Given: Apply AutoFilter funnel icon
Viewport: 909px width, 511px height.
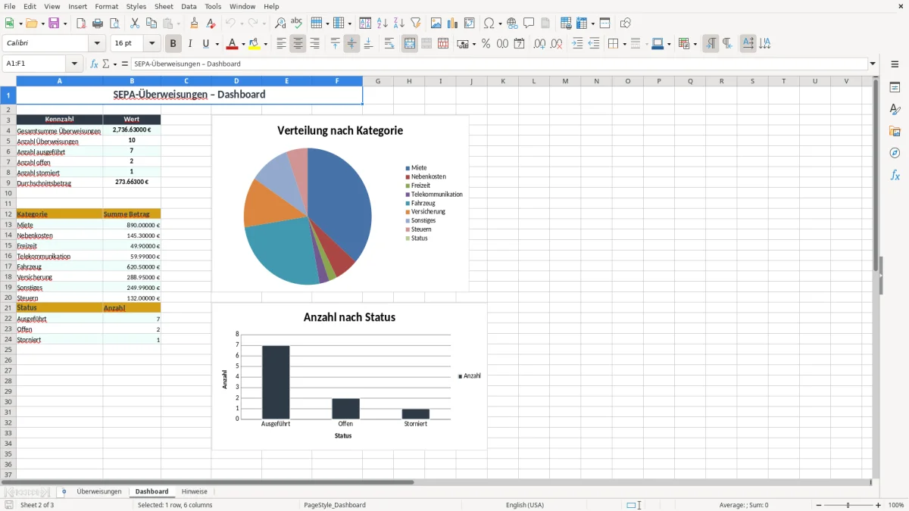Looking at the screenshot, I should 416,23.
